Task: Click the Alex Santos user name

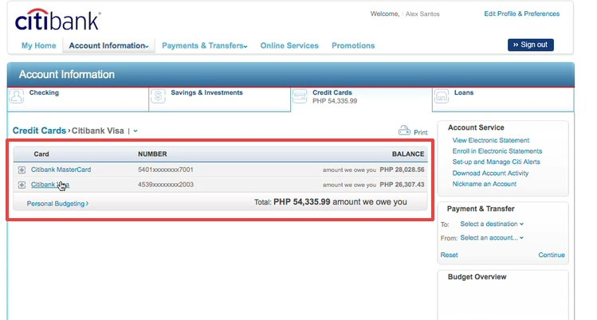Action: click(422, 14)
